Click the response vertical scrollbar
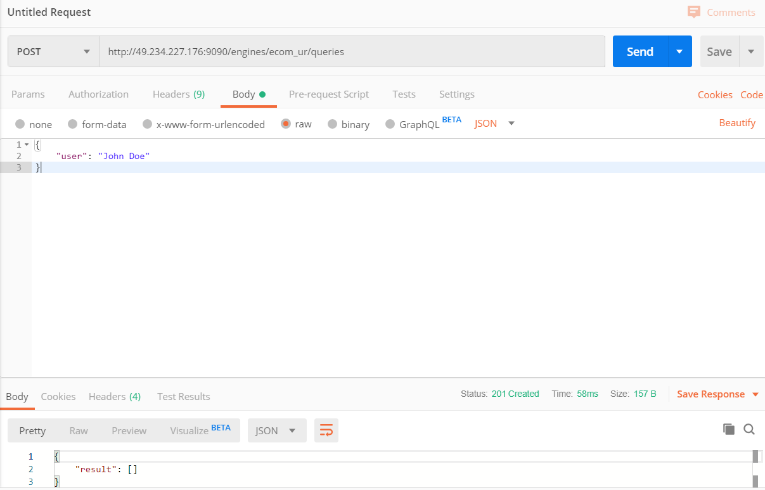 [755, 469]
